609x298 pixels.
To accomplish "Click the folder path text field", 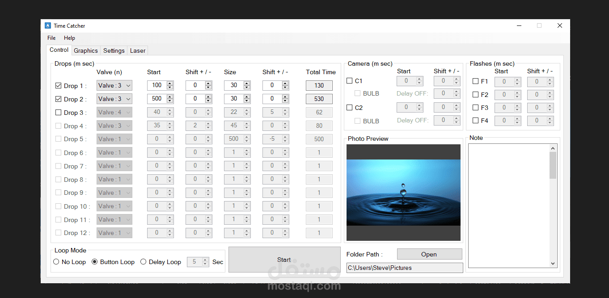I will pyautogui.click(x=405, y=268).
